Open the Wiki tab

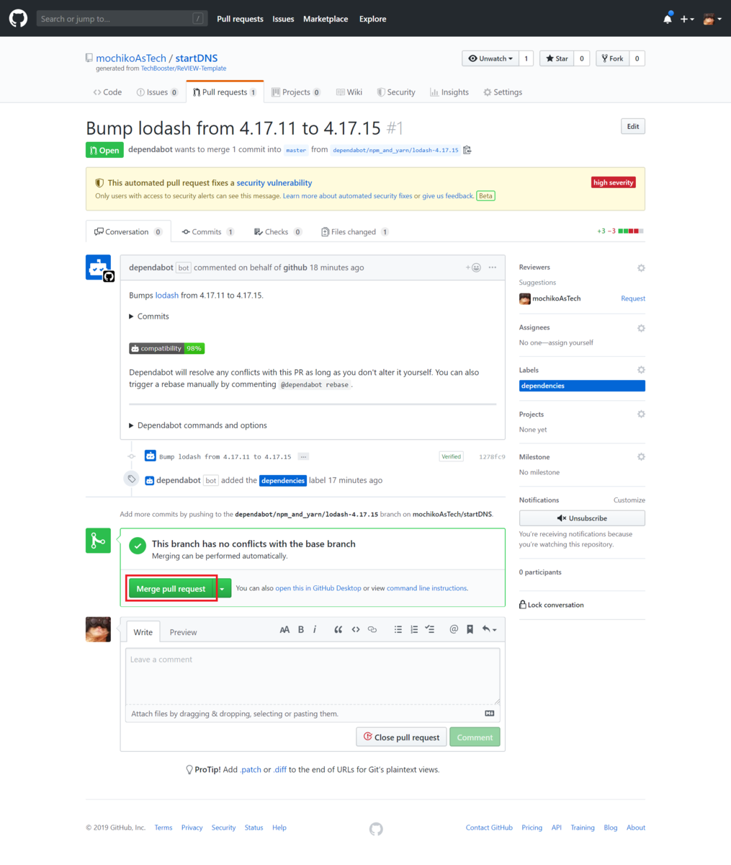coord(349,92)
